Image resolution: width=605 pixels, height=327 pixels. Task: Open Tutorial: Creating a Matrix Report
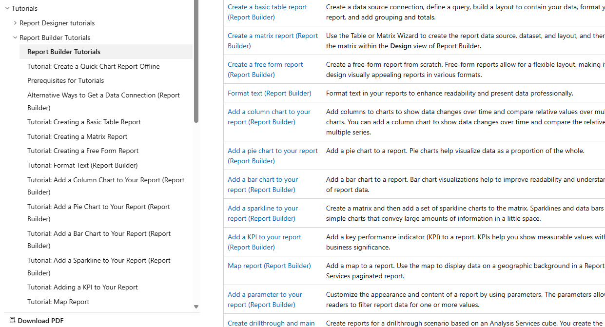point(78,136)
